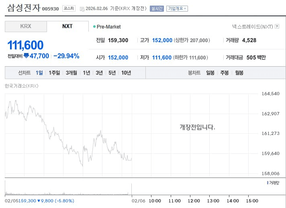Click the blue down-arrow price change icon
Image resolution: width=286 pixels, height=208 pixels.
[27, 56]
